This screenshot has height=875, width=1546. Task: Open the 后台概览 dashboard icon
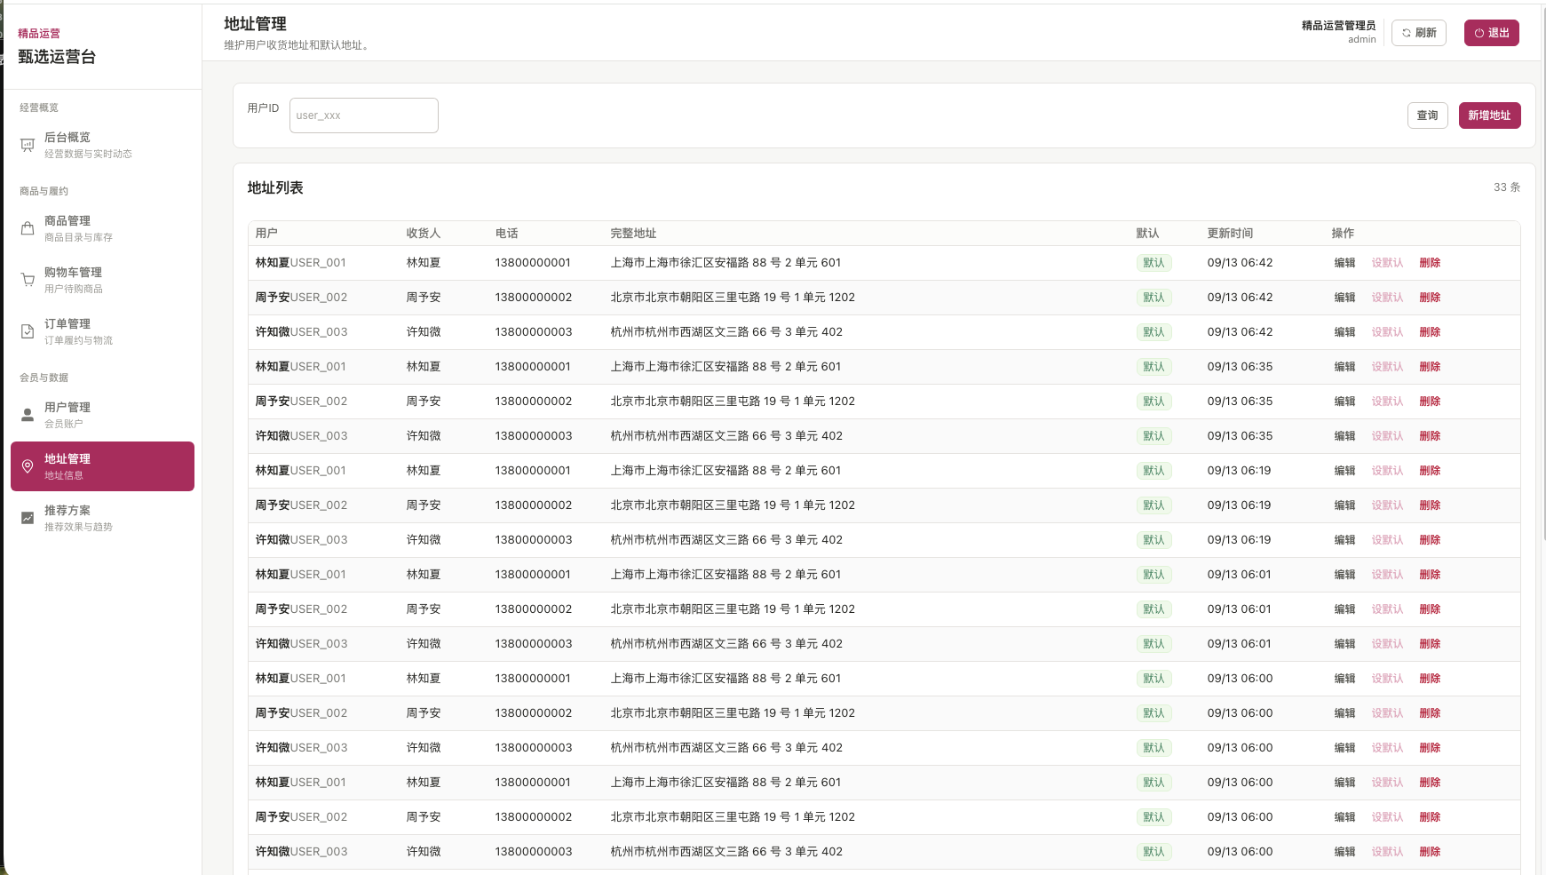pyautogui.click(x=28, y=145)
